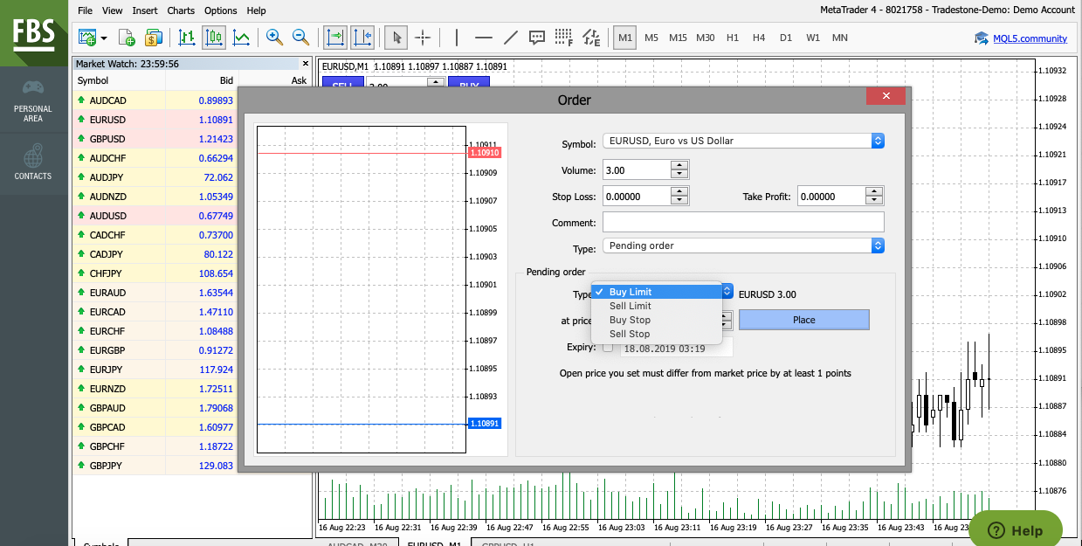Increase Take Profit with up stepper
1082x546 pixels.
point(875,191)
